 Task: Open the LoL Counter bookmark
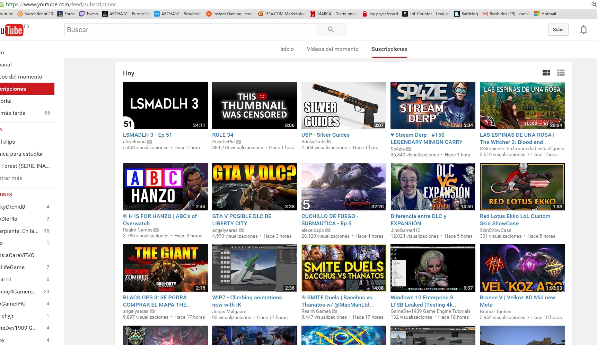pos(425,14)
